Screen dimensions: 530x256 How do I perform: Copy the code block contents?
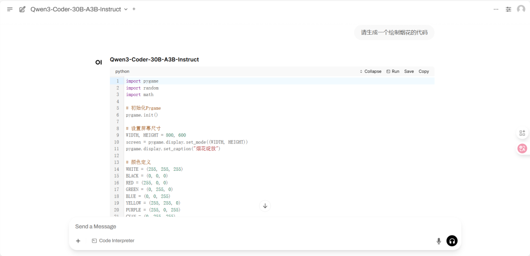[424, 71]
